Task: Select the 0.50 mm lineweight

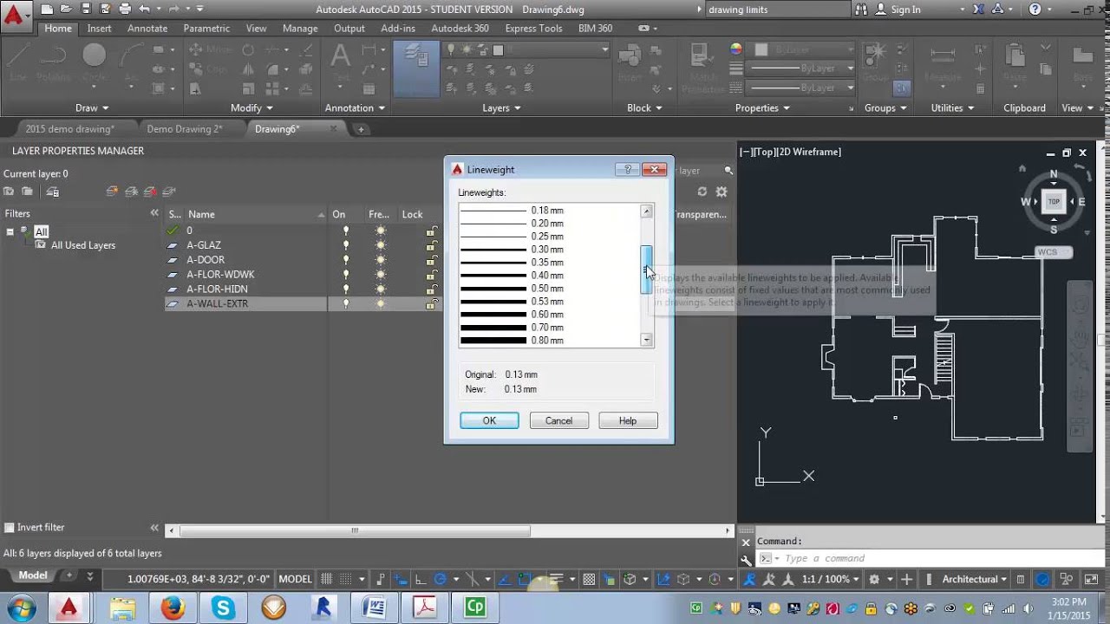Action: [x=549, y=289]
